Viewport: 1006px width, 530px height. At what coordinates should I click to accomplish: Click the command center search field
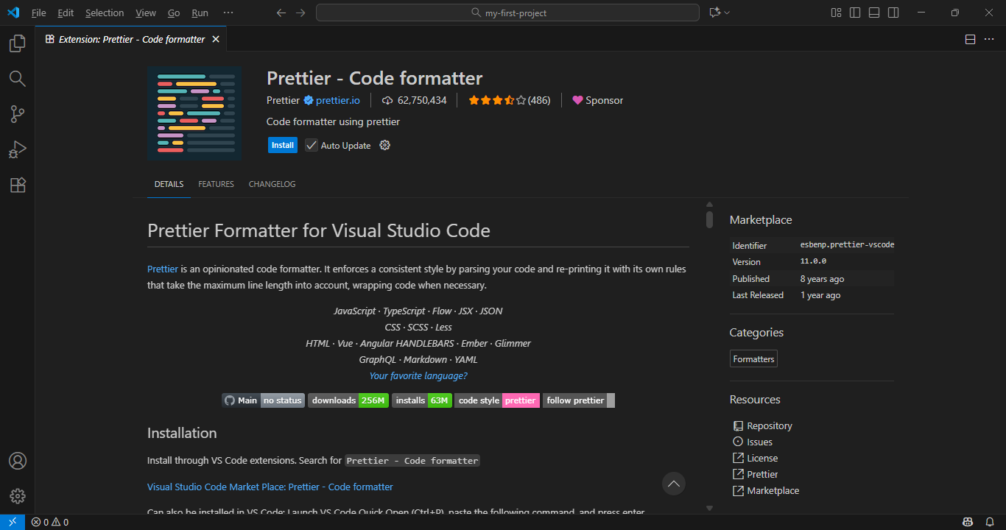[507, 12]
